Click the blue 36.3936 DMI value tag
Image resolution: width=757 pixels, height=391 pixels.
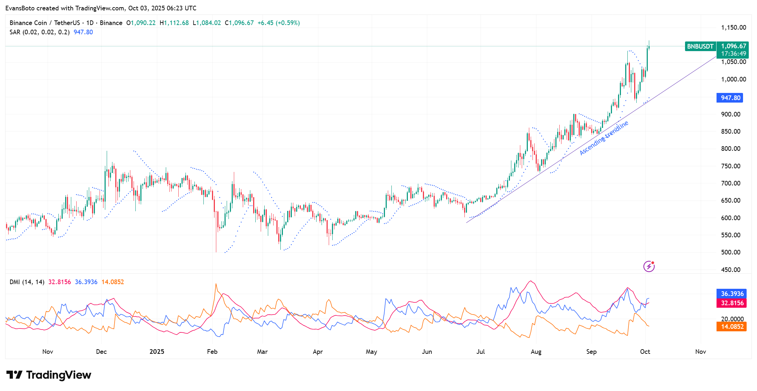click(732, 294)
